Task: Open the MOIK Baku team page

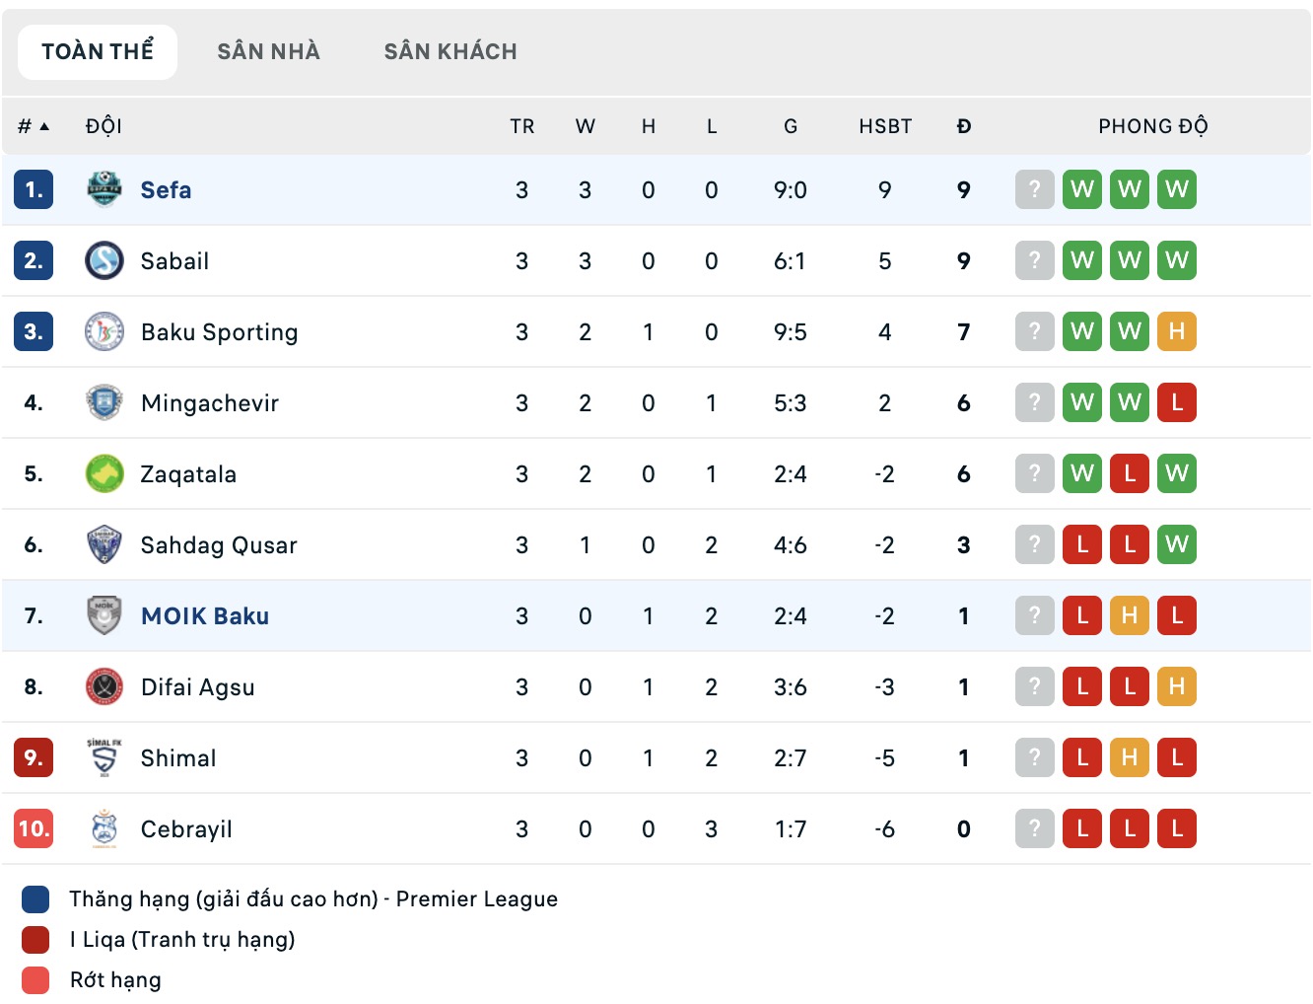Action: click(x=205, y=616)
